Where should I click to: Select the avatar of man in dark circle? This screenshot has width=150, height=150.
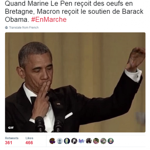67,141
